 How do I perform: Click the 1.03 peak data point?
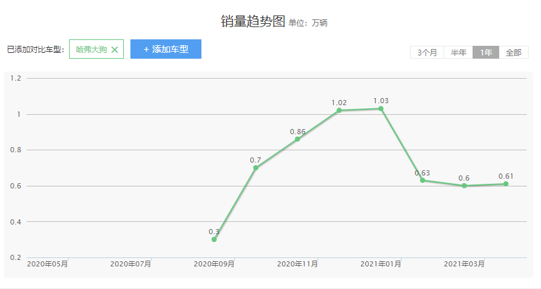pyautogui.click(x=381, y=108)
